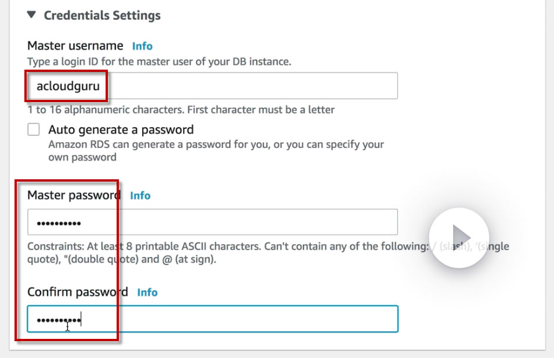The height and width of the screenshot is (358, 554).
Task: Click the 'Amazon RDS can generate' description
Action: coord(216,144)
